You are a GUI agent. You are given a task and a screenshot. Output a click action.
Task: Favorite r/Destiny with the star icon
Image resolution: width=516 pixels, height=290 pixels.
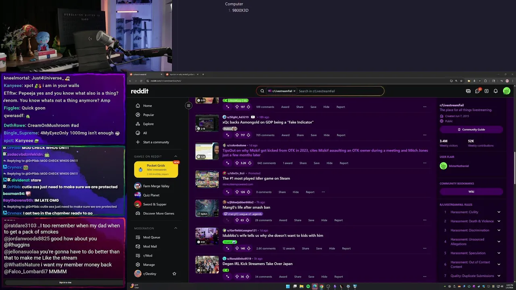174,274
